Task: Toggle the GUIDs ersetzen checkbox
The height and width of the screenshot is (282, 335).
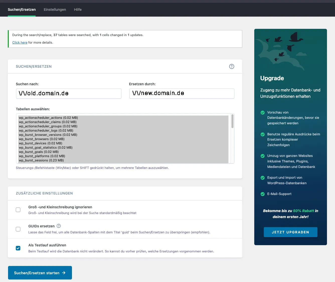Action: tap(18, 229)
